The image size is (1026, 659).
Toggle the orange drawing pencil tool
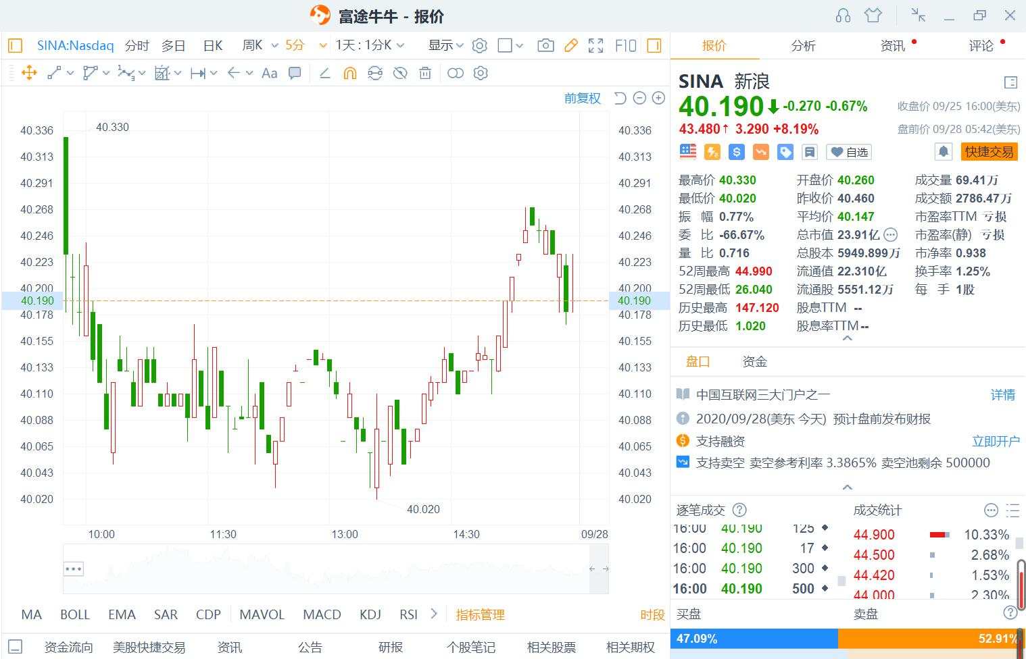click(570, 45)
